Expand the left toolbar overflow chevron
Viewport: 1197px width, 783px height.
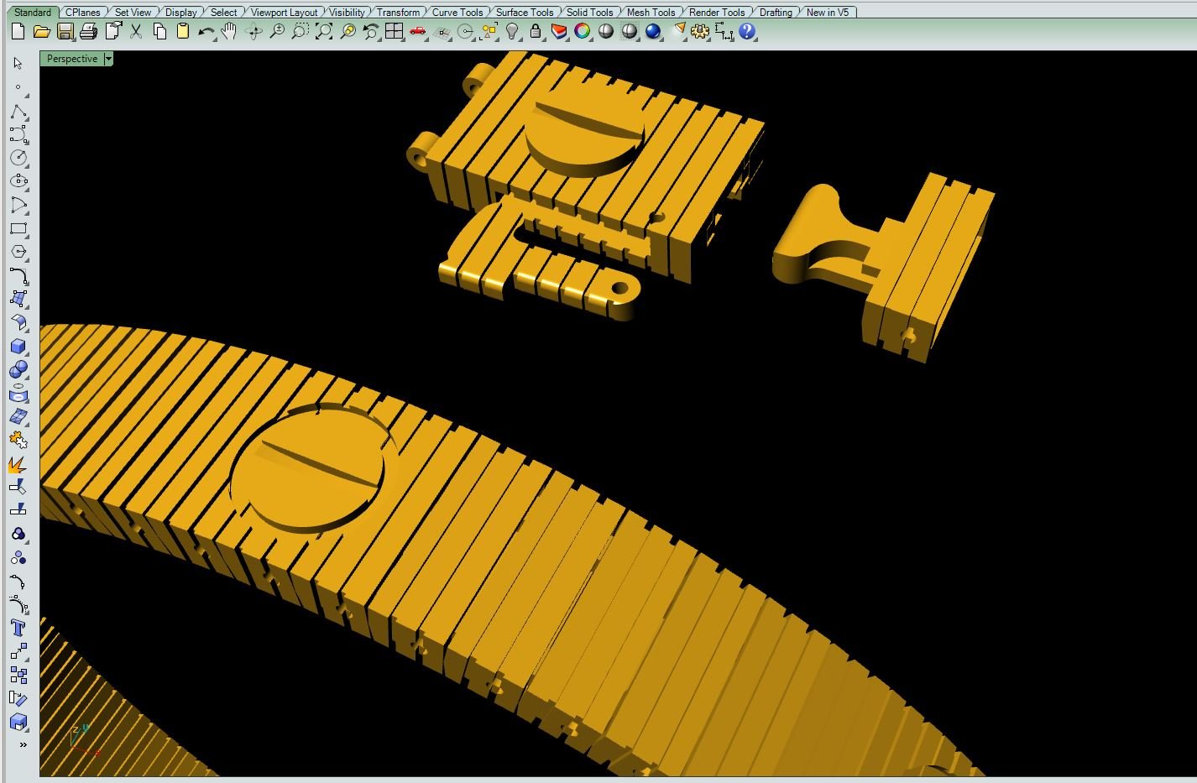click(23, 744)
